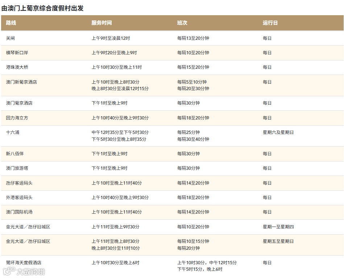Click 每日 in the 关闸 row
Image resolution: width=344 pixels, height=278 pixels.
click(267, 38)
